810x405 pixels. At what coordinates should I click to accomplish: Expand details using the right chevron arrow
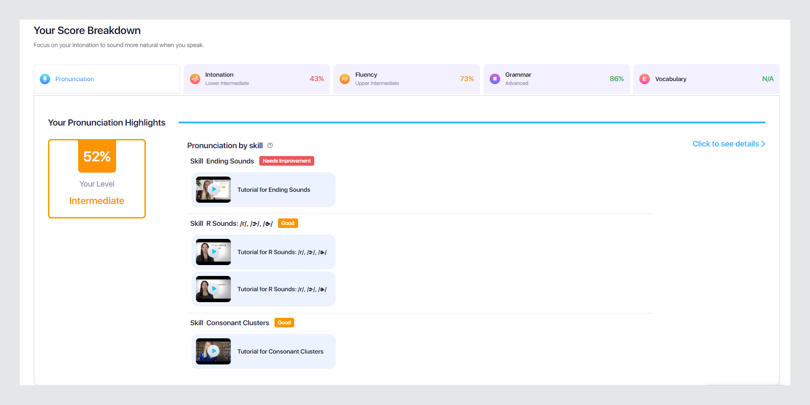pyautogui.click(x=763, y=144)
